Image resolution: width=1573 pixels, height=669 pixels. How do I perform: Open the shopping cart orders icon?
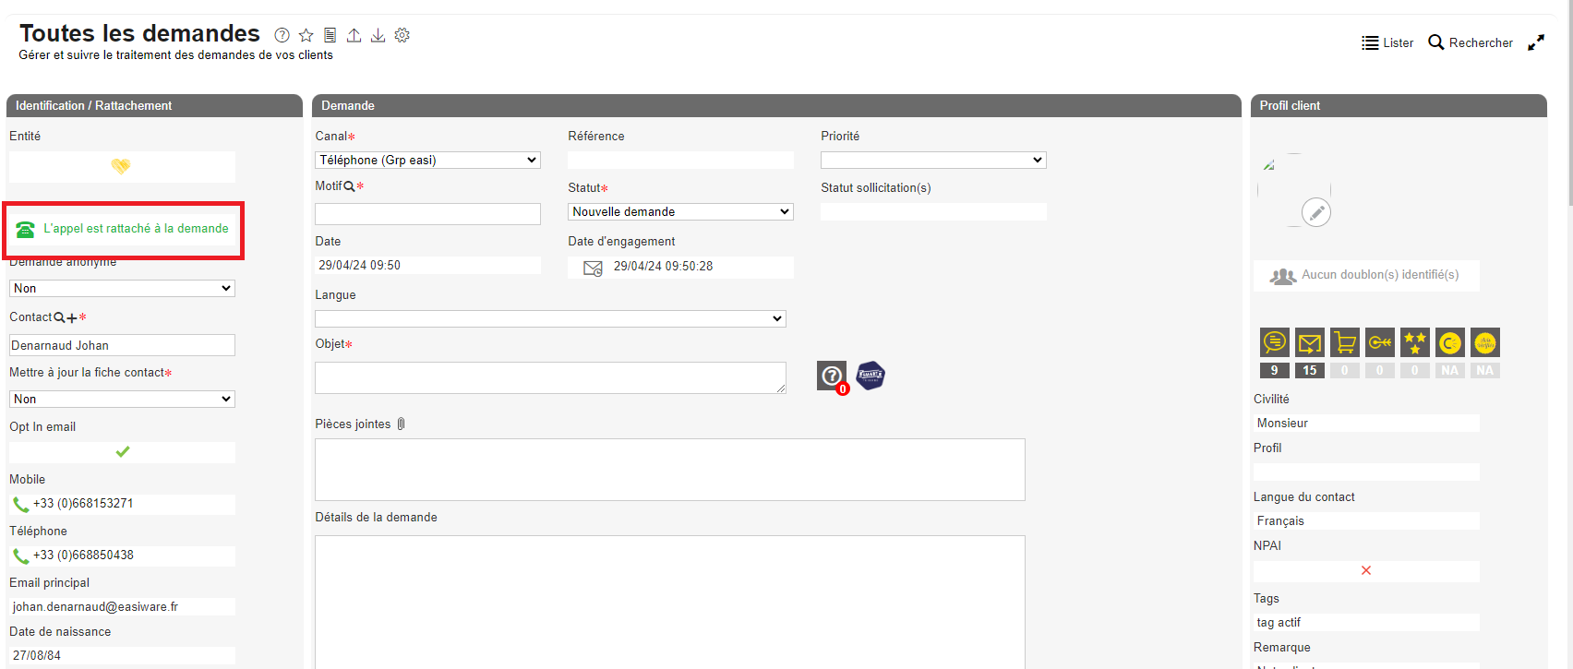point(1345,342)
